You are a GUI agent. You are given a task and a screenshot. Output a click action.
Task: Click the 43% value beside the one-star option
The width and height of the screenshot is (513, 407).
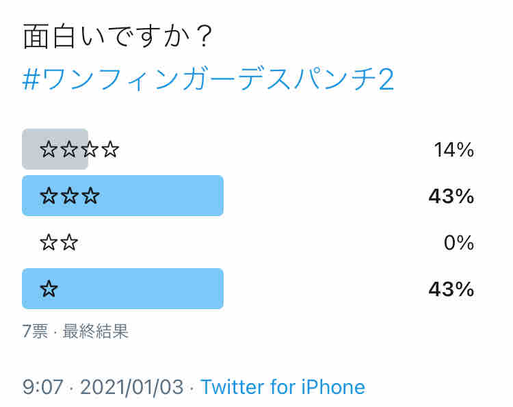pos(451,289)
